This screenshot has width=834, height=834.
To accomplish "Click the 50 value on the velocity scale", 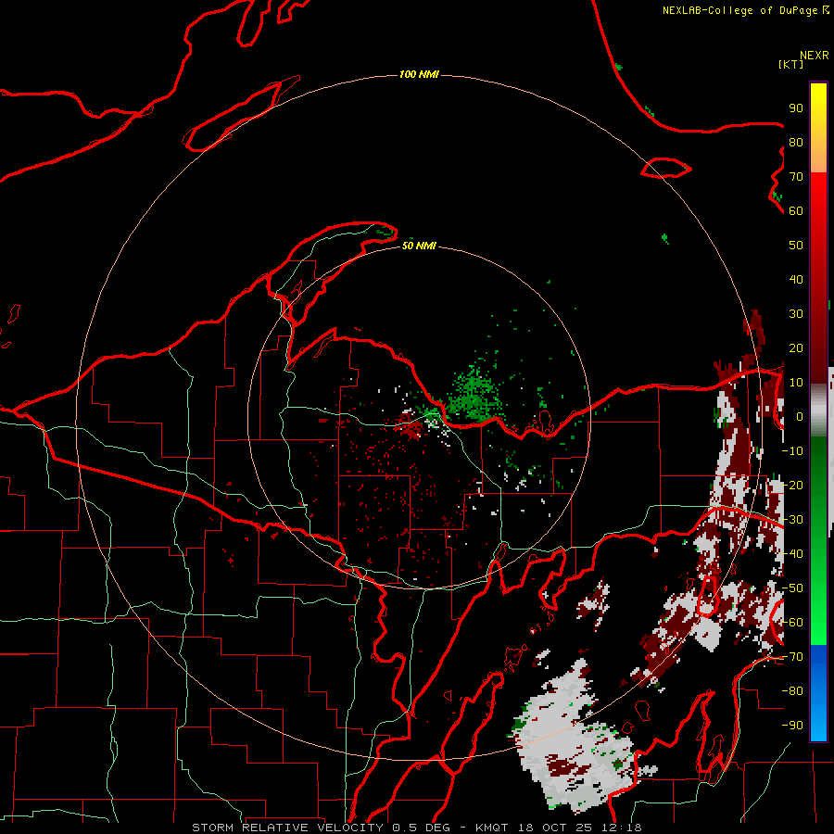I will [796, 246].
